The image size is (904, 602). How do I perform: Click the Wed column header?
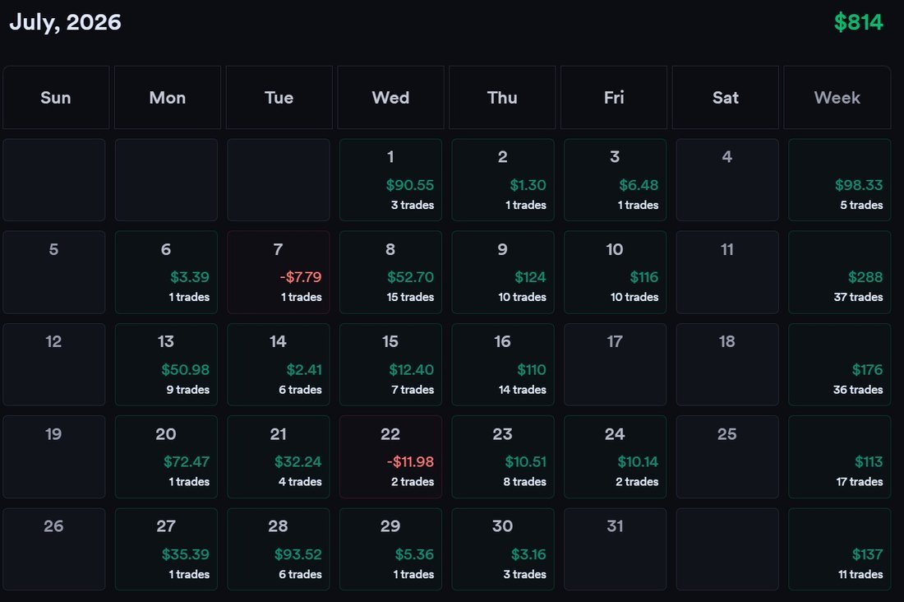click(390, 97)
